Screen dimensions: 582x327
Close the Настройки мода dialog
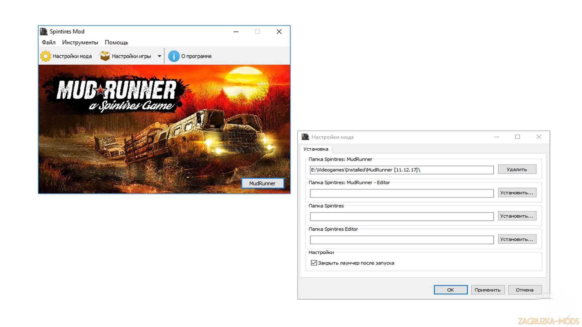(x=539, y=137)
